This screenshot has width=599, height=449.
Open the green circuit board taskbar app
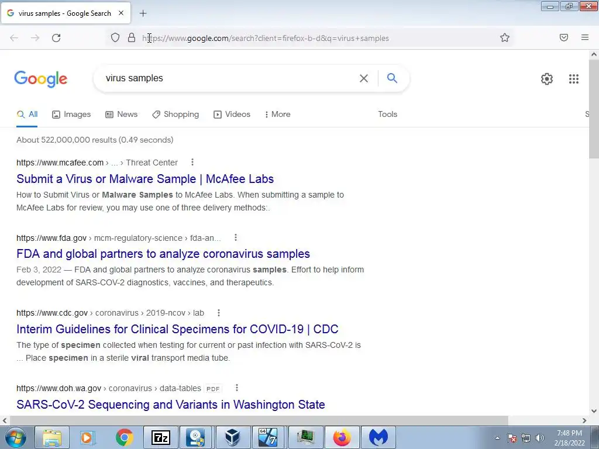tap(305, 437)
